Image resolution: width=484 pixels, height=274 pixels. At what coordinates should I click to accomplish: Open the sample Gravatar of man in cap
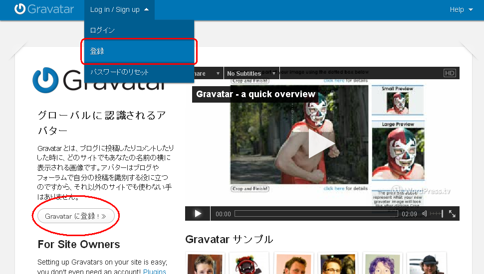pos(427,264)
